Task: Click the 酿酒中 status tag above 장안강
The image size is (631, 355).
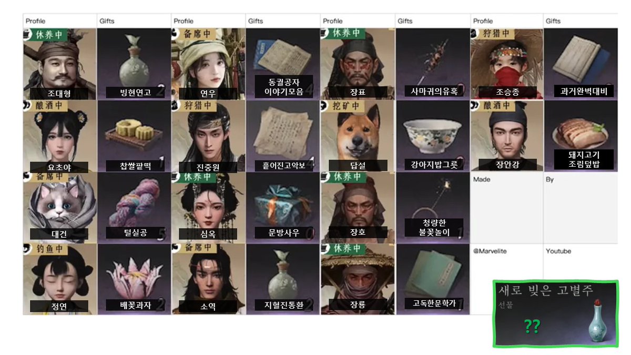Action: click(493, 106)
